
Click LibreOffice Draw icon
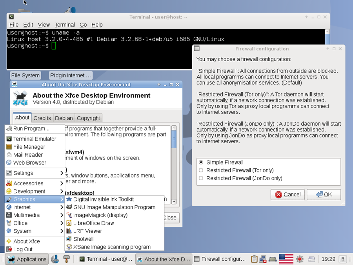(x=69, y=223)
